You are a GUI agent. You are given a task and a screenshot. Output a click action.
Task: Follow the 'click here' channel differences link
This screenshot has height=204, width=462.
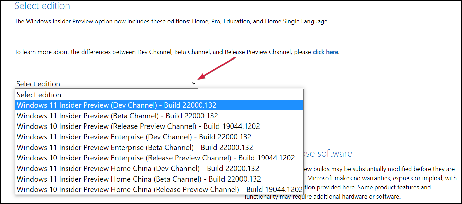pyautogui.click(x=325, y=52)
